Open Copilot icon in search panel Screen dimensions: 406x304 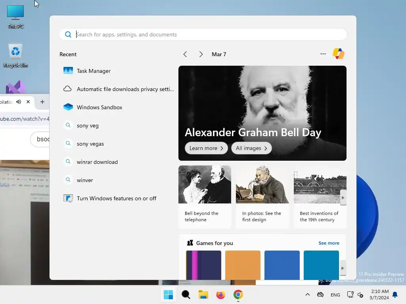(x=339, y=54)
